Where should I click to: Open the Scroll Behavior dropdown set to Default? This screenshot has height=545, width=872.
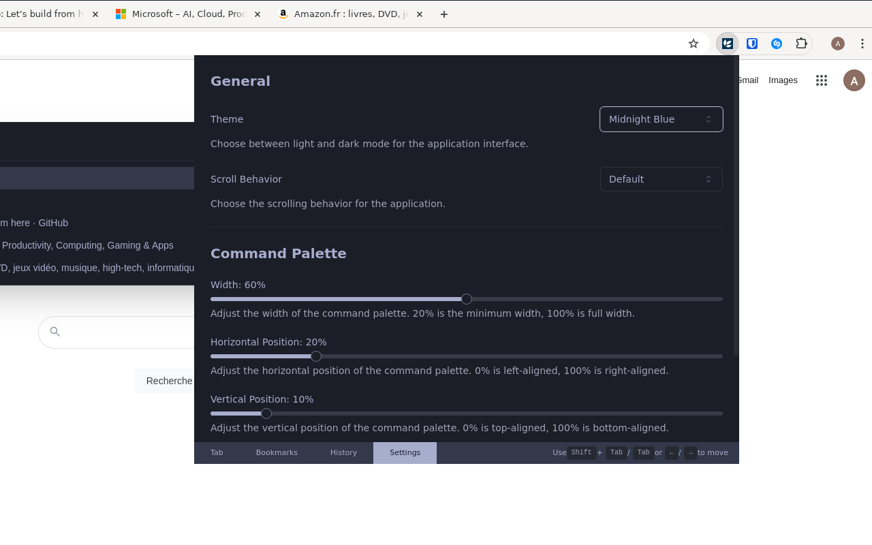pos(661,179)
